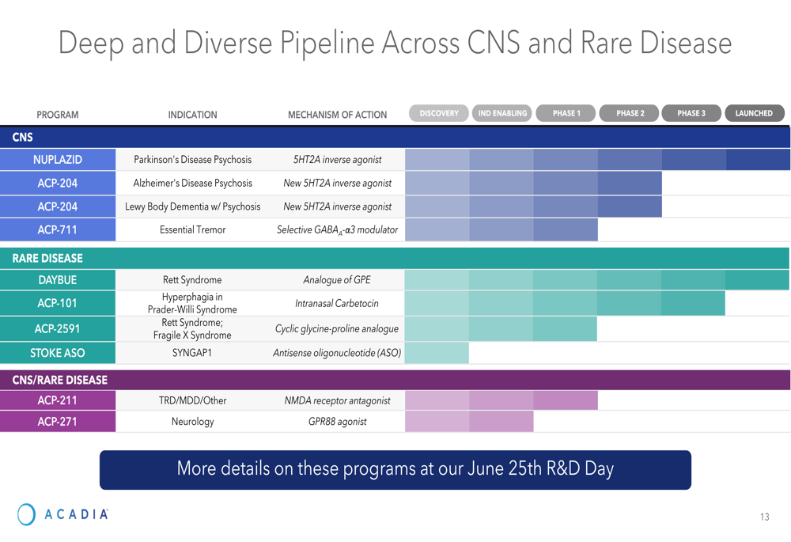791x542 pixels.
Task: Click the PHASE 3 stage pill
Action: pyautogui.click(x=691, y=113)
